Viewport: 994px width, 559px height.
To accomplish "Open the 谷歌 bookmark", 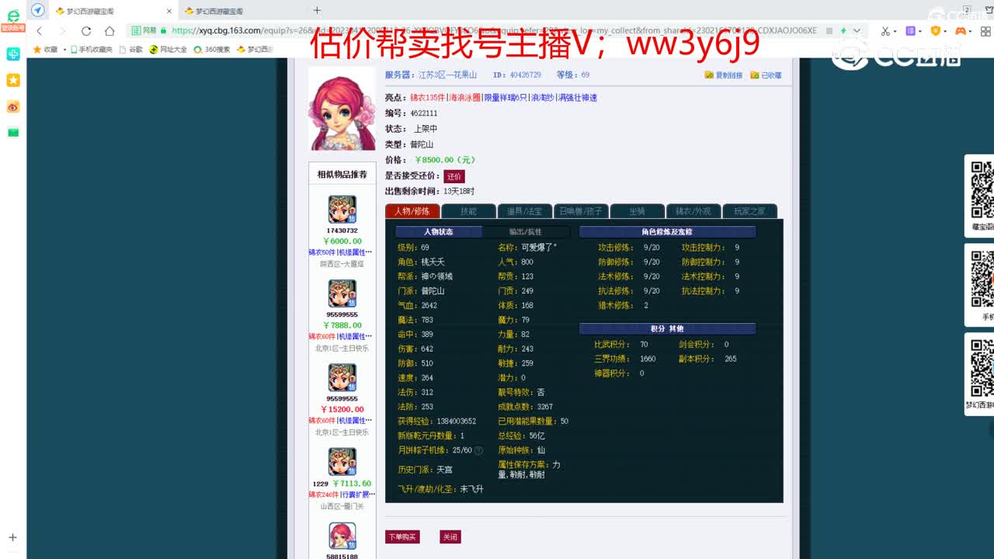I will pyautogui.click(x=131, y=49).
